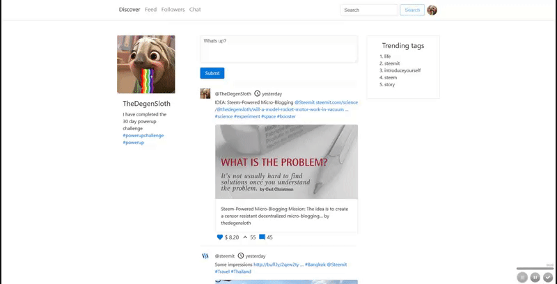This screenshot has width=557, height=284.
Task: Open the Discover tab
Action: pos(130,10)
